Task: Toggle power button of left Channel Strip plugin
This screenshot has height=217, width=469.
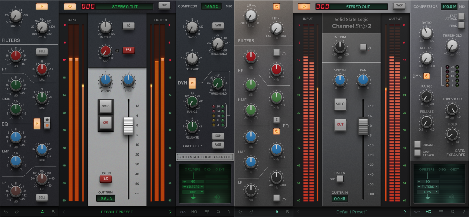Action: (x=70, y=6)
